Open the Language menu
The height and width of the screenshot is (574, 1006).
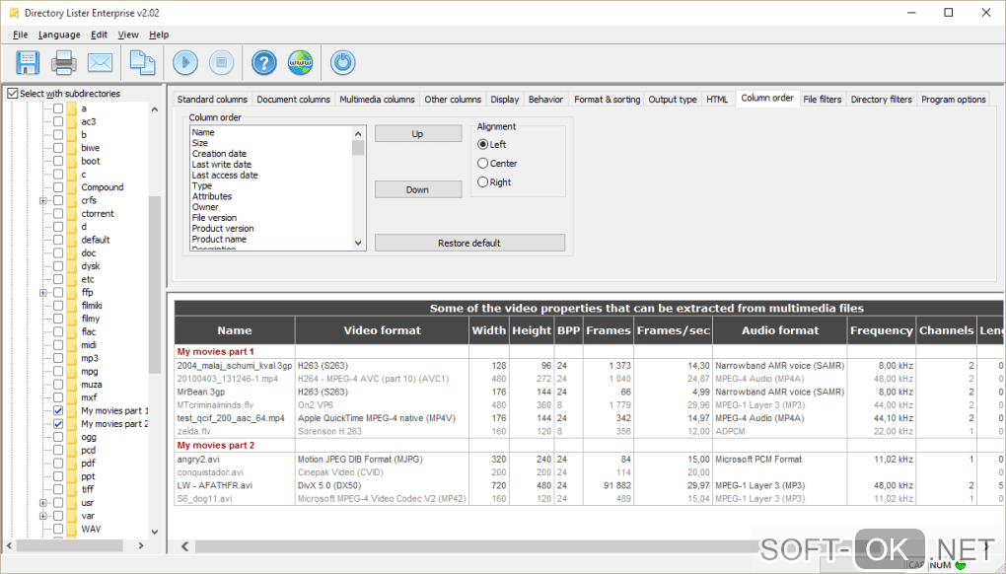pyautogui.click(x=59, y=35)
